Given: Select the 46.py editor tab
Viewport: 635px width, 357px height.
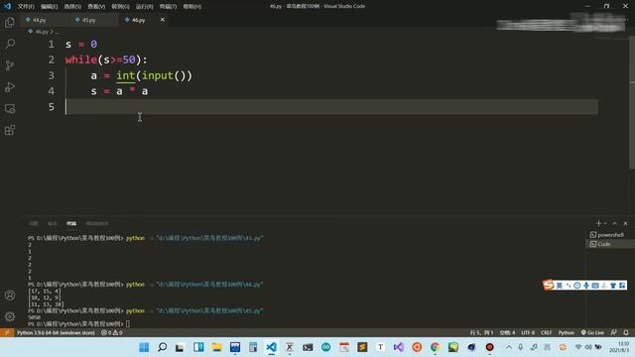Looking at the screenshot, I should (139, 20).
